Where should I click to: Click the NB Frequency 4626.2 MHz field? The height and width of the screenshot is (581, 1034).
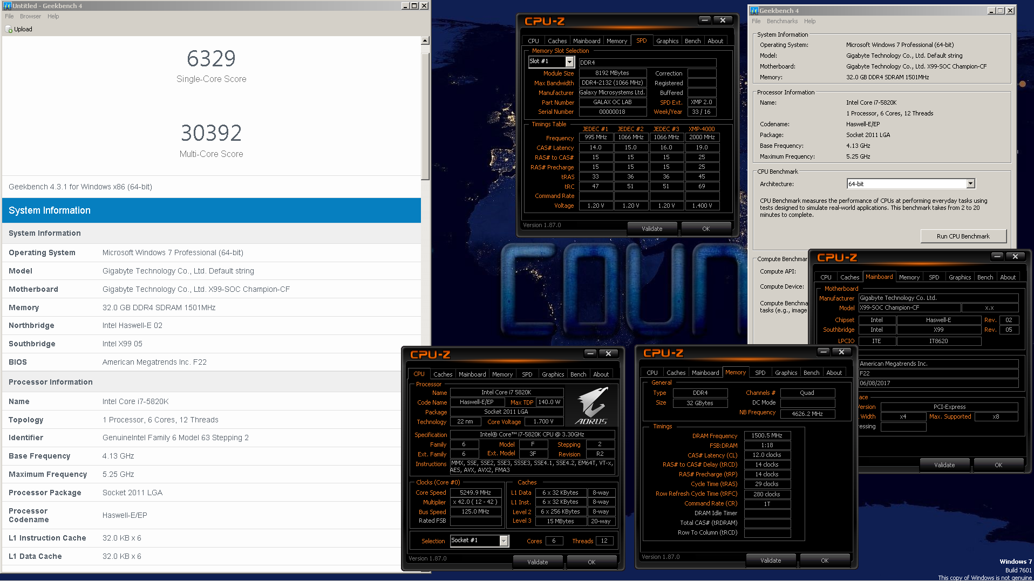(807, 414)
